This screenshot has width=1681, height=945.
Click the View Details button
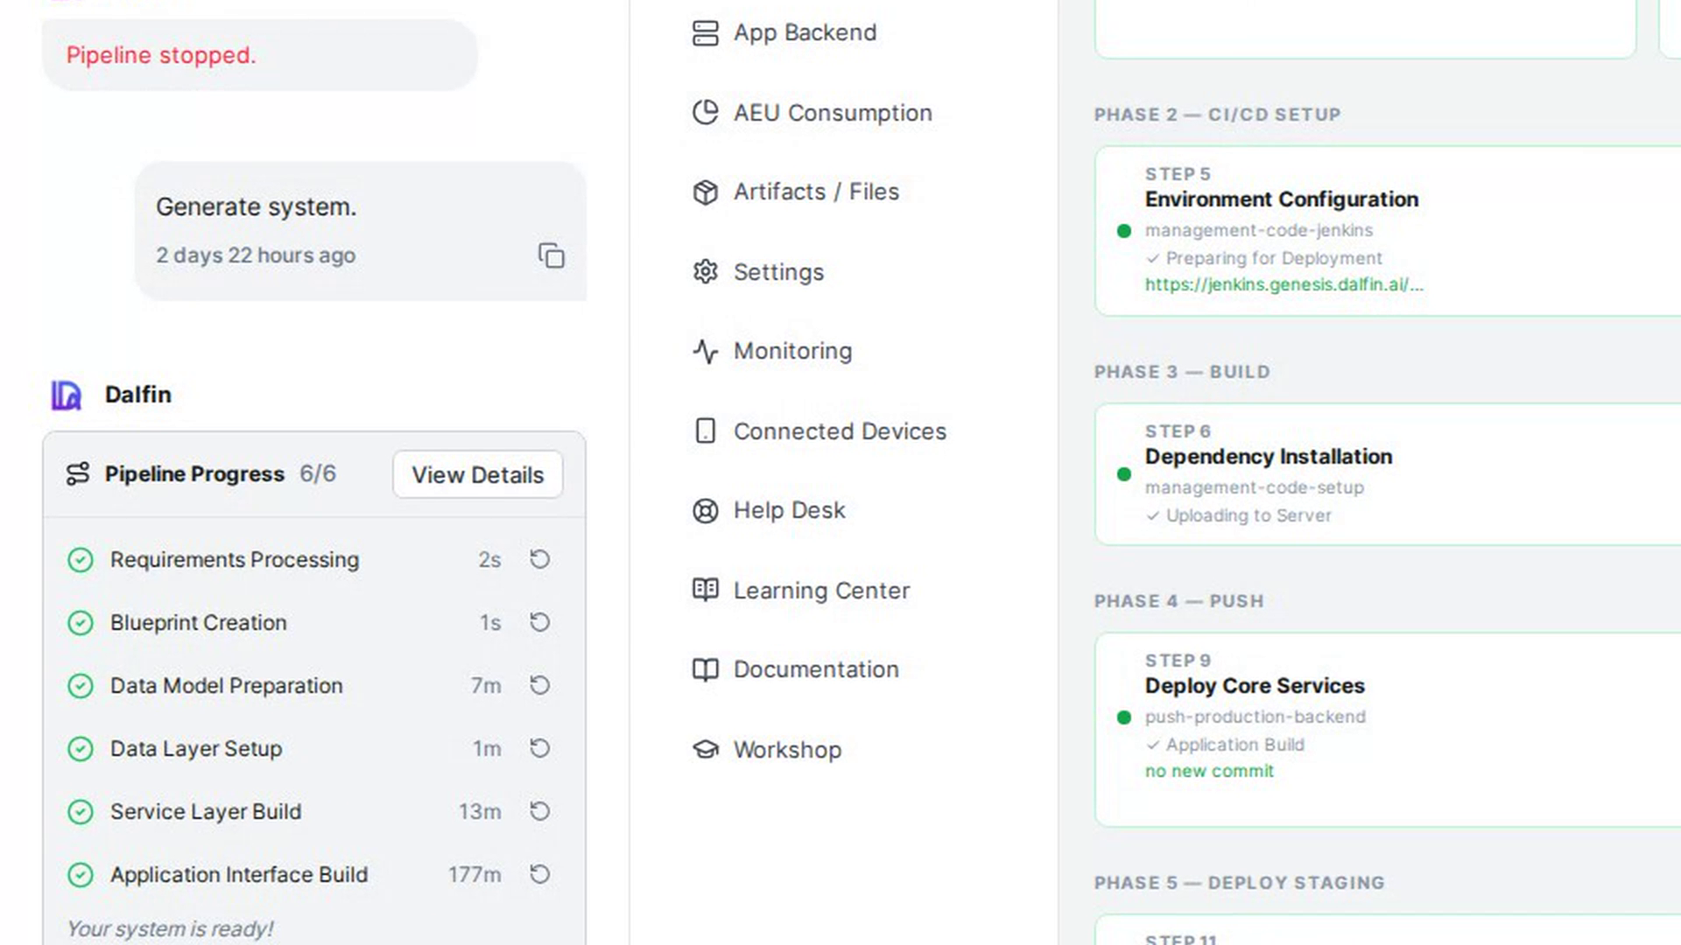click(x=478, y=474)
